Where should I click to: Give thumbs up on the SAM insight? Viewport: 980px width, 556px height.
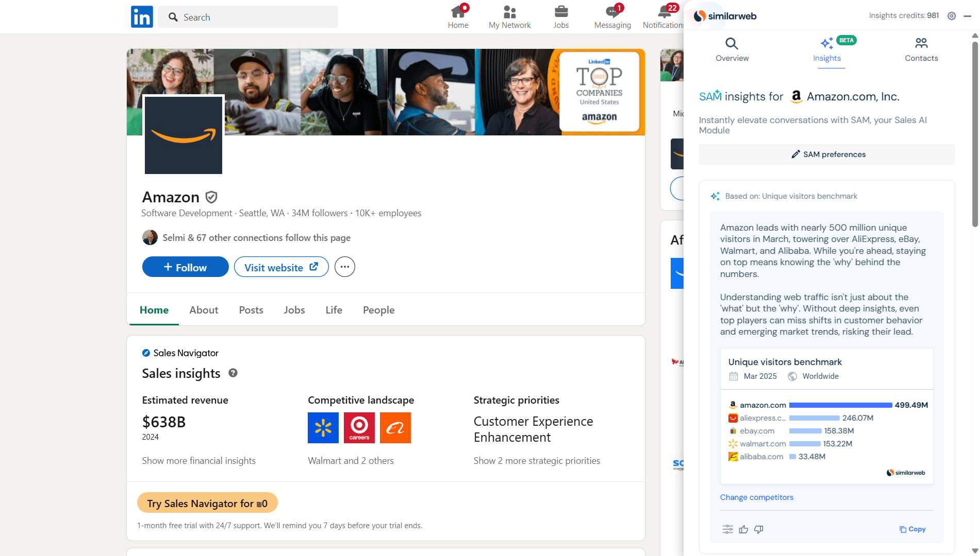click(x=743, y=529)
